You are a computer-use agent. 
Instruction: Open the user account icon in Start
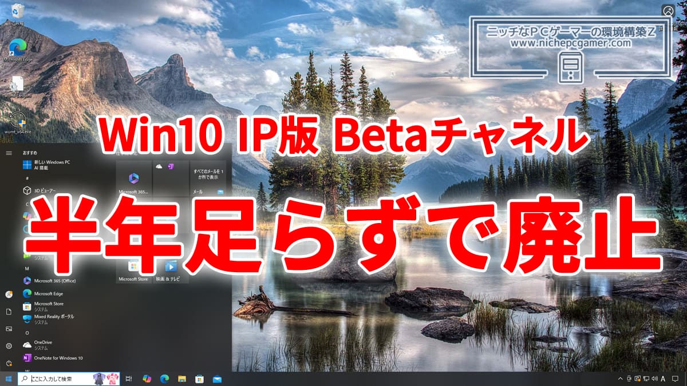(9, 294)
